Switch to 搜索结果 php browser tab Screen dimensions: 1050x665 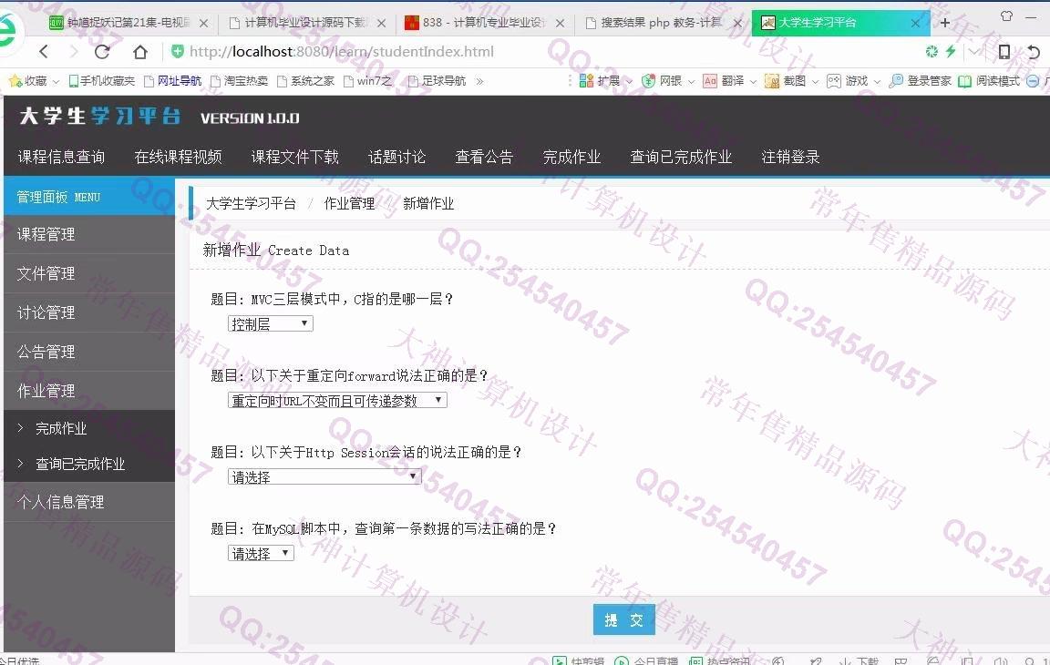[x=661, y=23]
